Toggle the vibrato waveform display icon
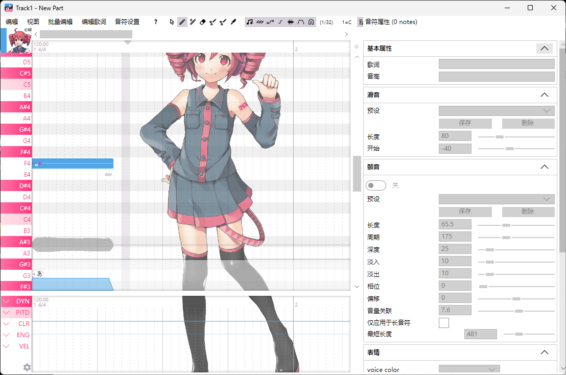Viewport: 566px width, 375px height. click(x=260, y=22)
